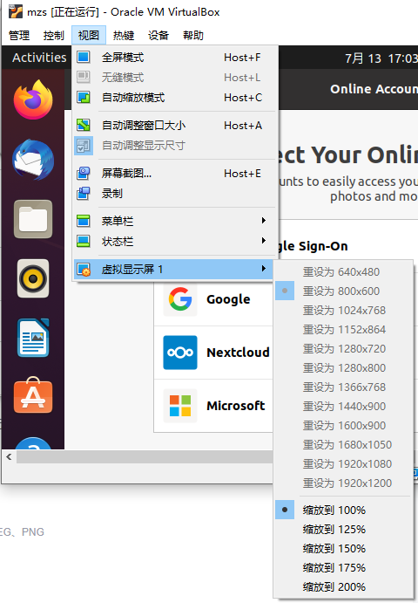The width and height of the screenshot is (418, 603).
Task: Close the open 视图 menu
Action: tap(88, 36)
